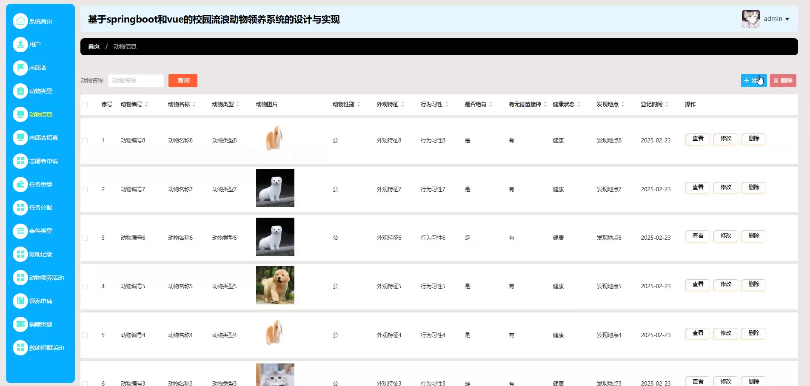Select the flag icon next to 志愿者
The image size is (810, 386).
(x=20, y=68)
